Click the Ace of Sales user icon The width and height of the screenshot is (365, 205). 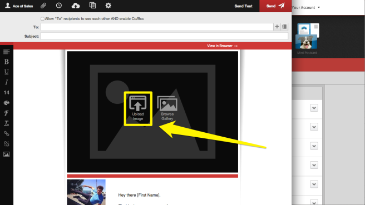8,6
